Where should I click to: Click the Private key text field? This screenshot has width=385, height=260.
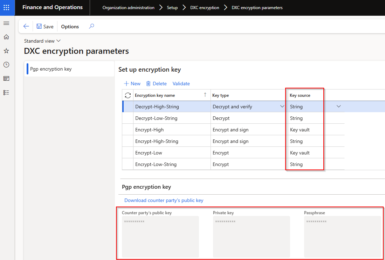pos(251,237)
